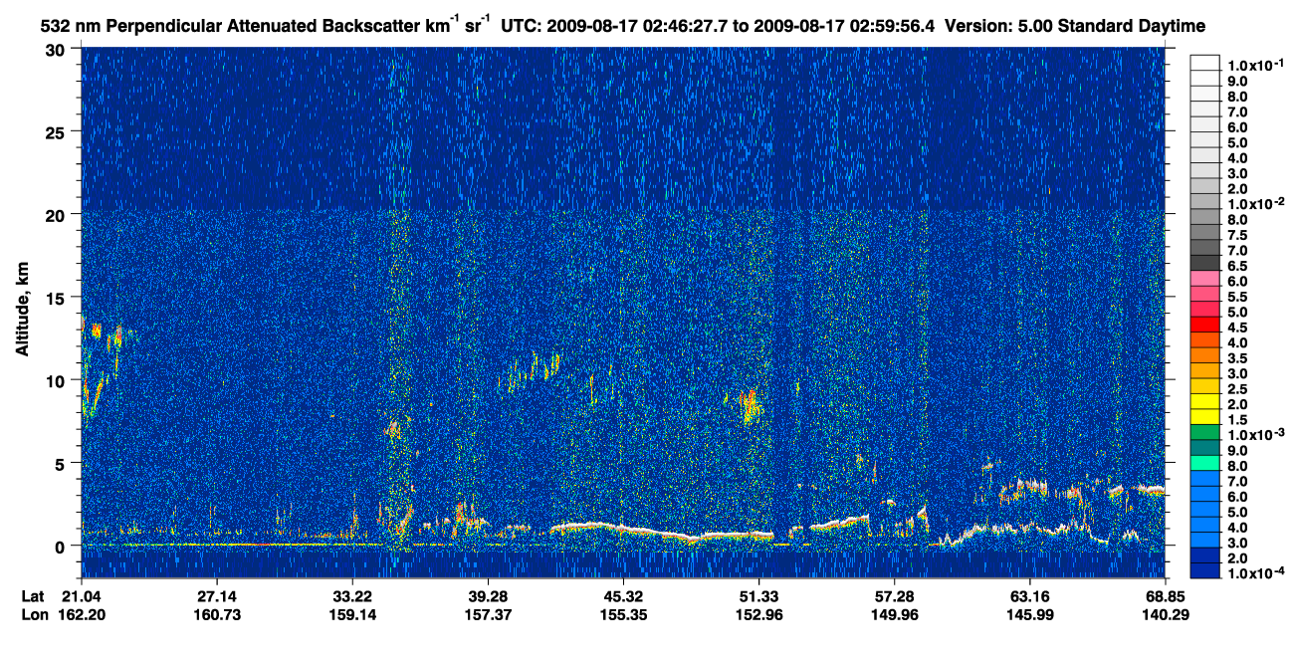Click colorbar label '1.5'

[x=1237, y=419]
